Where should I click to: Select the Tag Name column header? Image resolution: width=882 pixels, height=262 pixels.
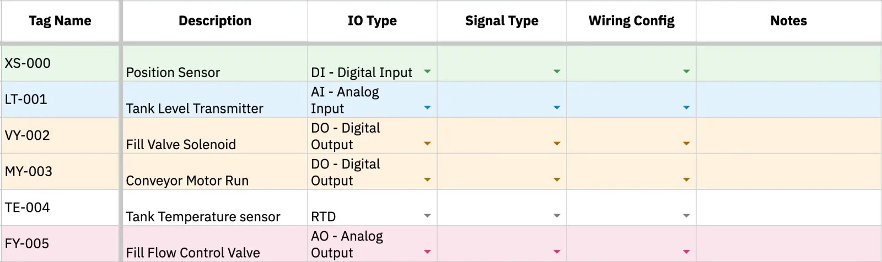click(60, 21)
